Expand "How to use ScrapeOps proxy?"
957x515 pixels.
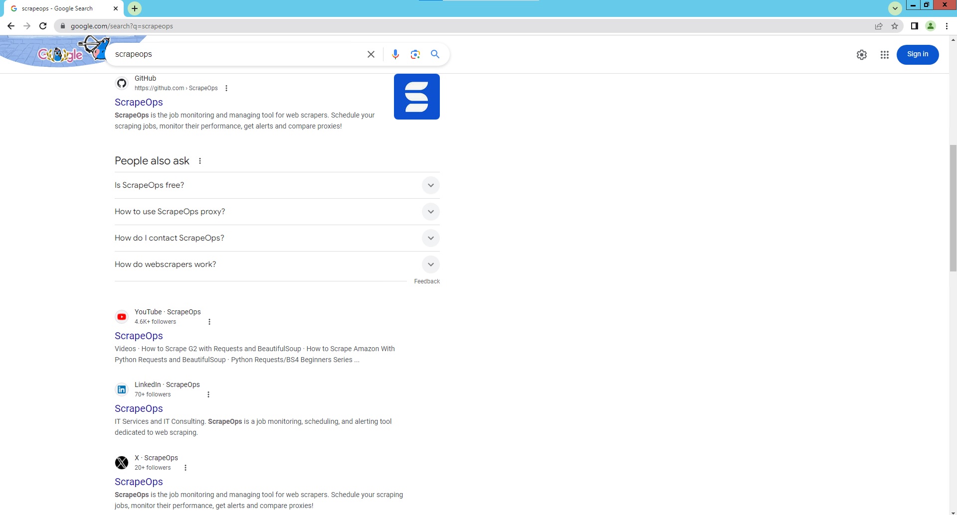(430, 211)
